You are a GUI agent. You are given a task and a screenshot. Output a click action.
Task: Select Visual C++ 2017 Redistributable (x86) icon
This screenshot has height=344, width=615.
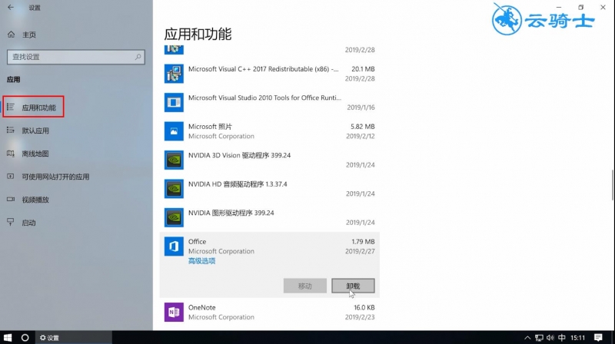click(174, 74)
